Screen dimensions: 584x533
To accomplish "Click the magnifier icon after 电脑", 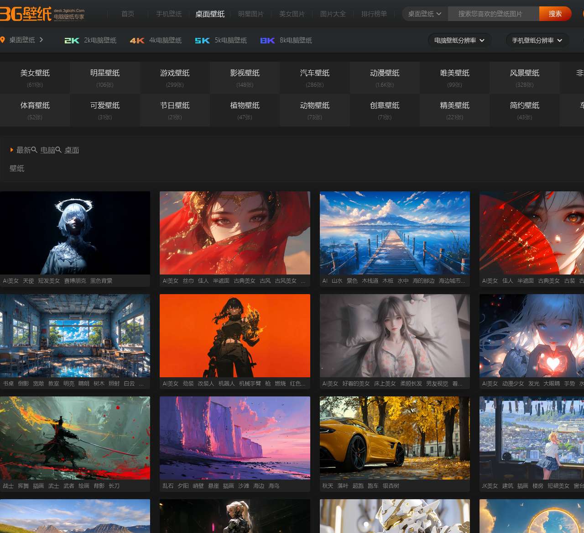I will point(58,149).
